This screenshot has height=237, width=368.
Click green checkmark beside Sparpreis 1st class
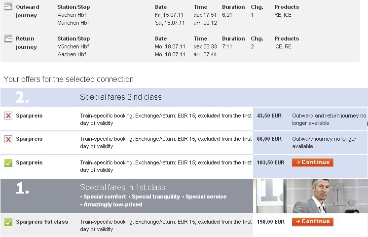click(8, 222)
